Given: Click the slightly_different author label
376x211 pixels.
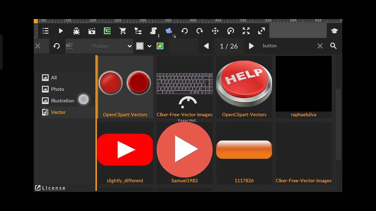Looking at the screenshot, I should (x=125, y=181).
